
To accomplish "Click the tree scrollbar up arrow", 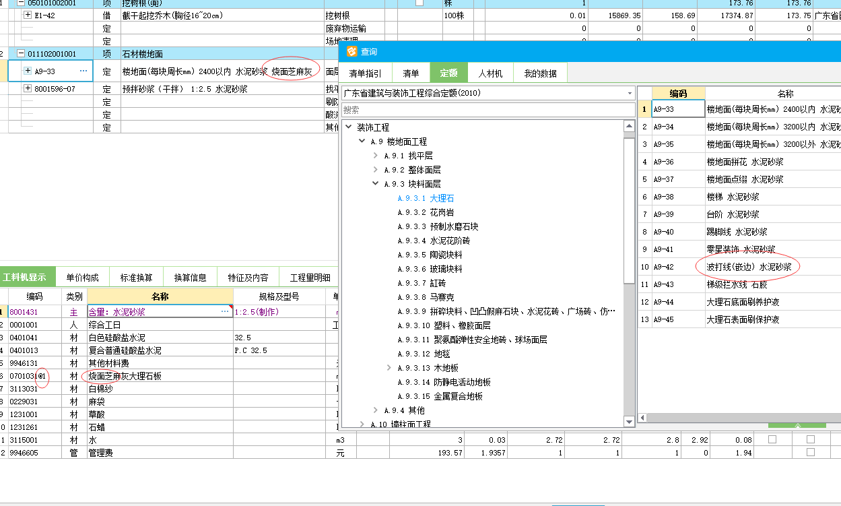I will tap(629, 126).
